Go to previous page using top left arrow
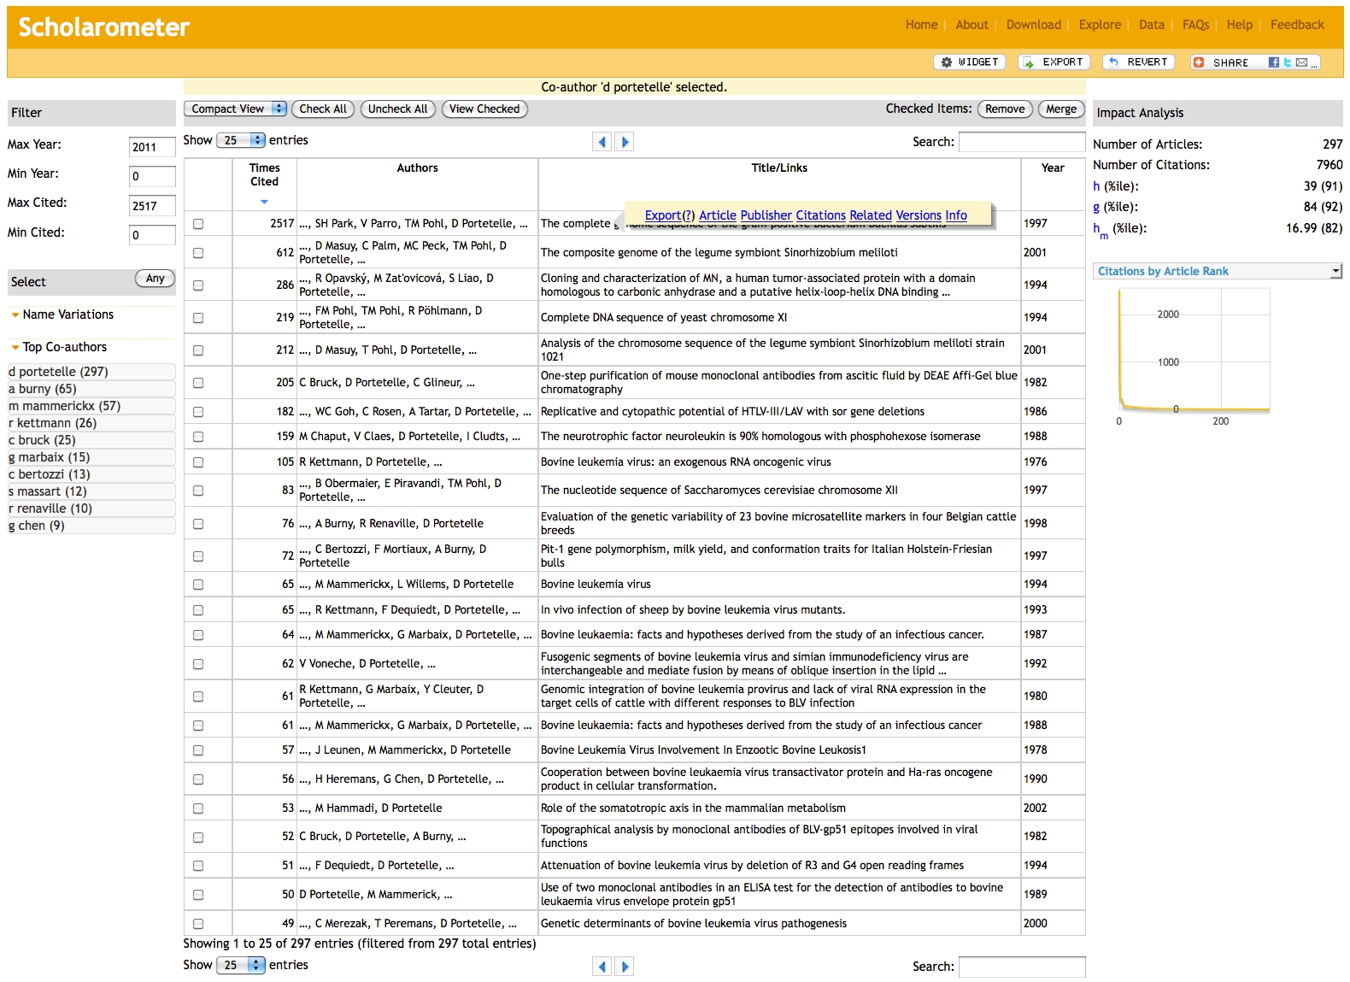The height and width of the screenshot is (982, 1350). tap(602, 142)
